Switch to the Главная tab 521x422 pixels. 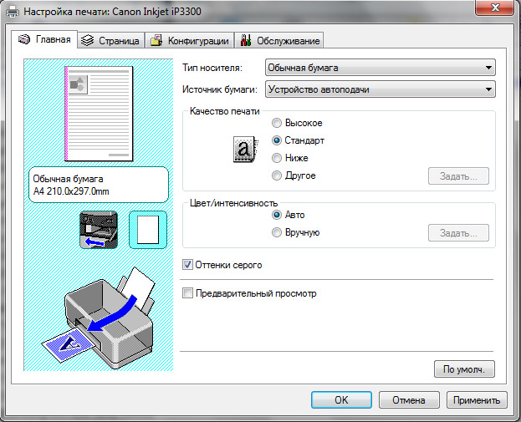pyautogui.click(x=44, y=39)
